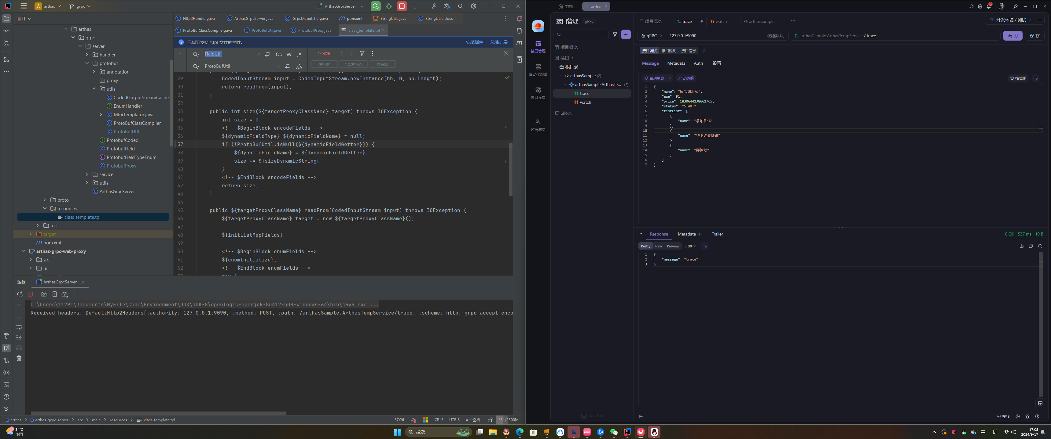Switch to the Metadata request tab in Apifox
Viewport: 1051px width, 439px height.
coord(676,63)
